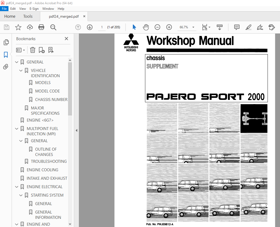Screen dimensions: 280x227
Task: Collapse the VEHICLE IDENTIFICATION bookmark
Action: (x=21, y=71)
